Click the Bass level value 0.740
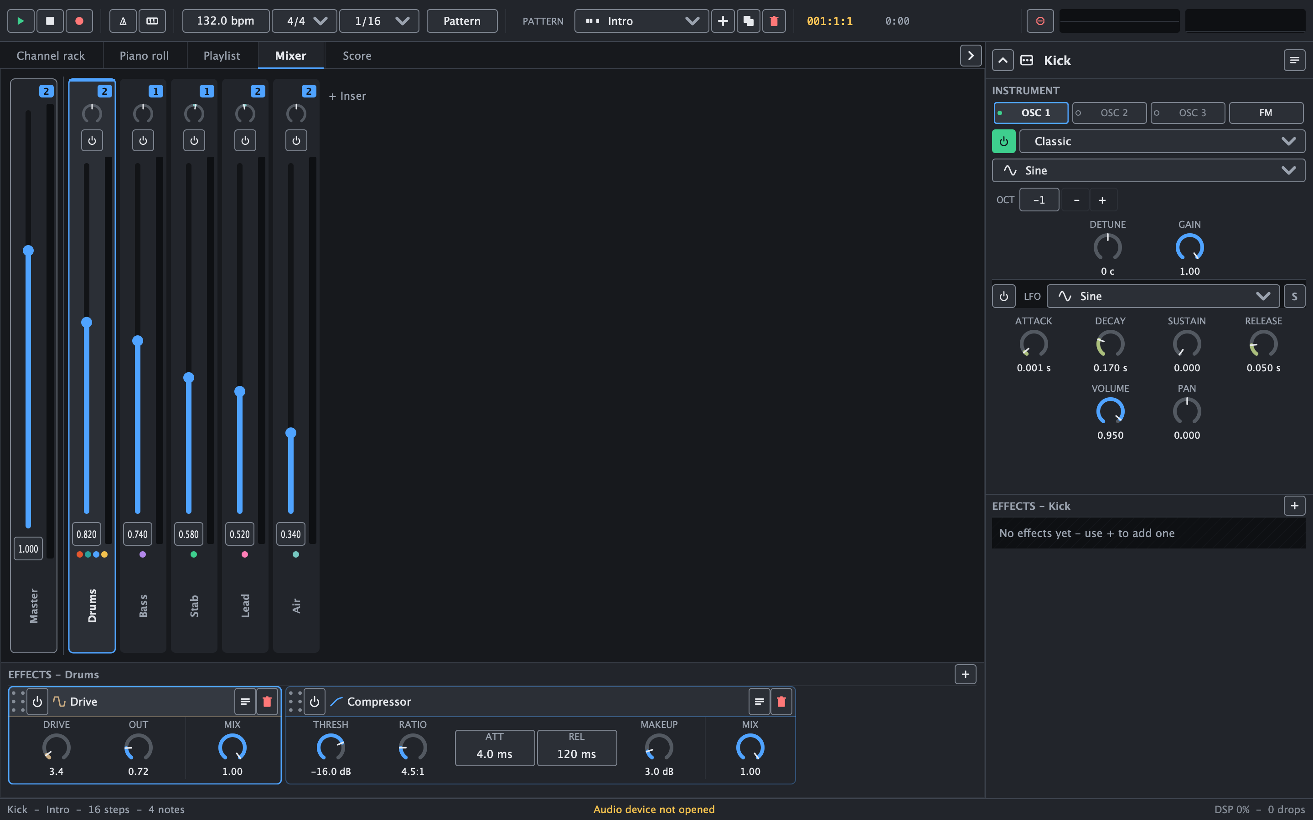Screen dimensions: 1313x820 [x=137, y=534]
